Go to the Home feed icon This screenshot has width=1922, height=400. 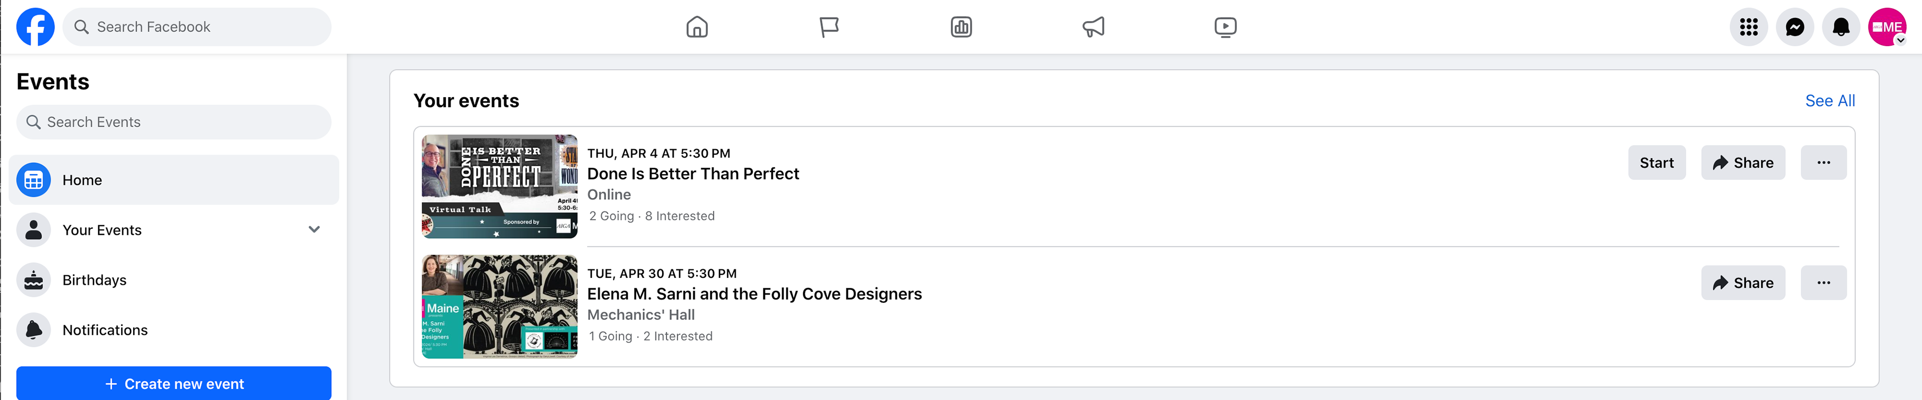coord(697,27)
